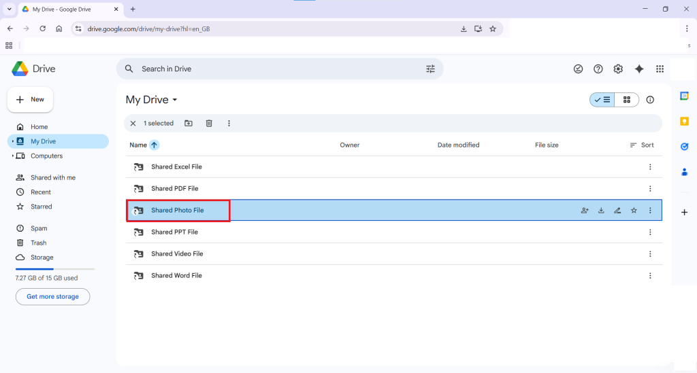Rename the Shared Photo File
This screenshot has width=697, height=373.
tap(617, 211)
